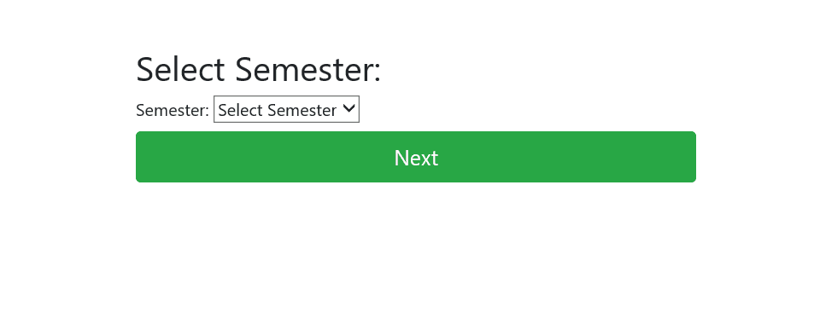Click the Next button
The image size is (820, 318).
pyautogui.click(x=416, y=157)
